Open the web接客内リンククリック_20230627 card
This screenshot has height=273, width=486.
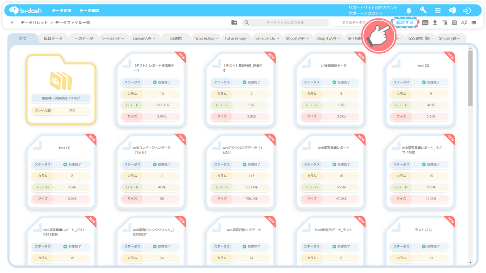(x=151, y=241)
